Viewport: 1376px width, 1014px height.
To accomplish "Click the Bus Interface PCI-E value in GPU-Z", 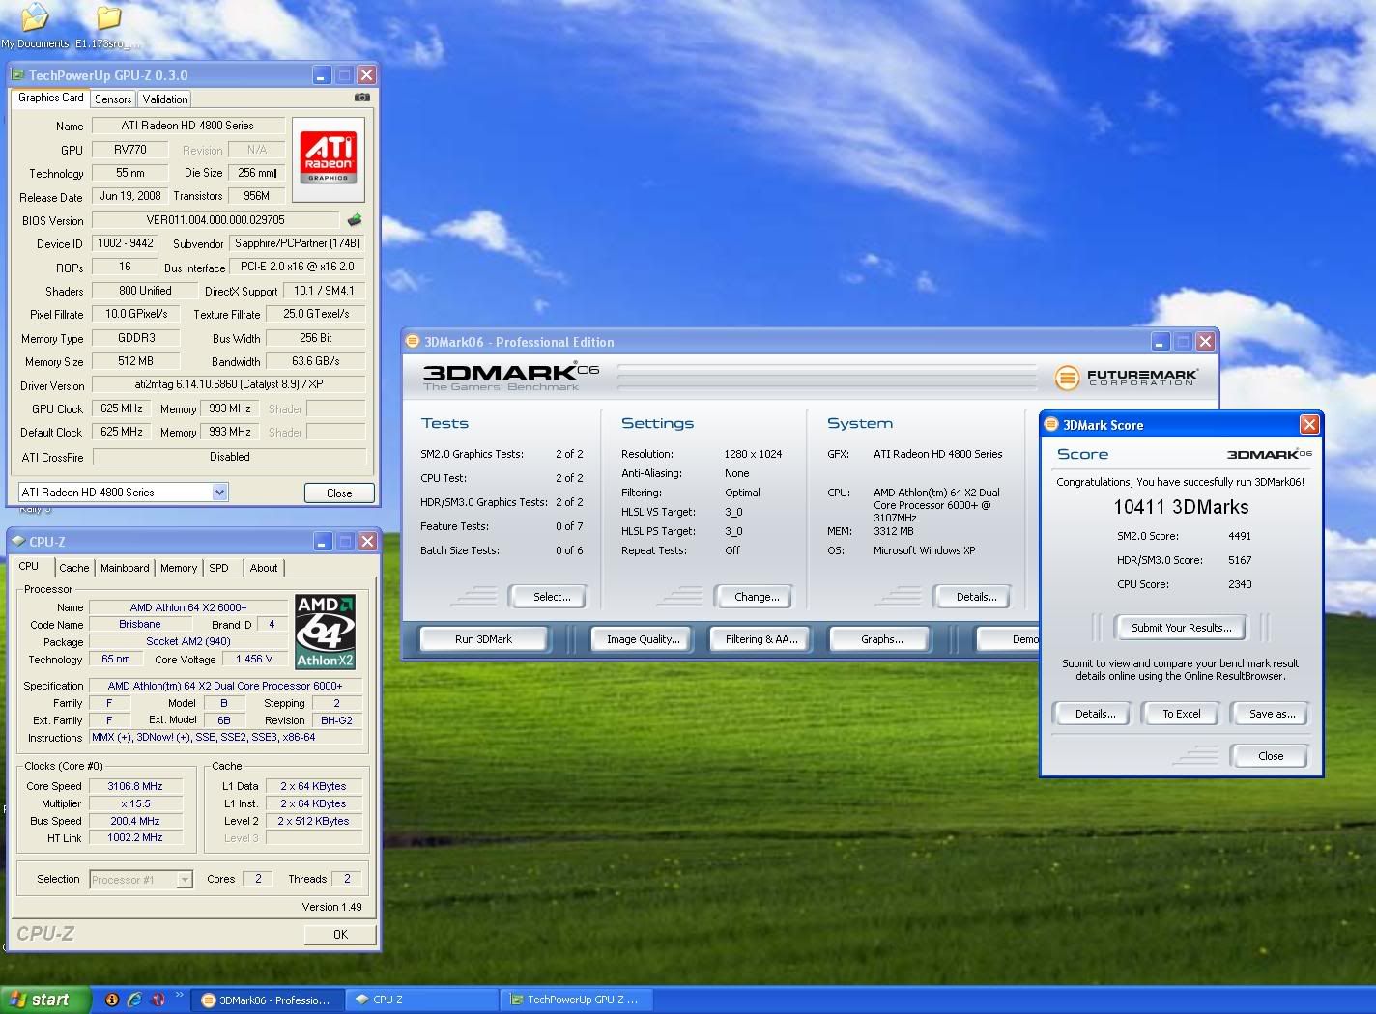I will 298,267.
